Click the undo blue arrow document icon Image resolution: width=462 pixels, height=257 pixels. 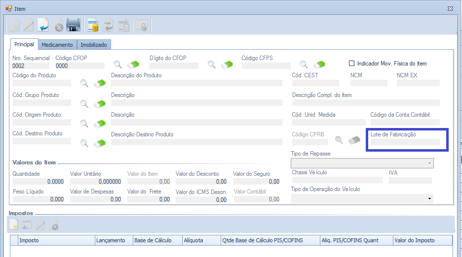(43, 25)
